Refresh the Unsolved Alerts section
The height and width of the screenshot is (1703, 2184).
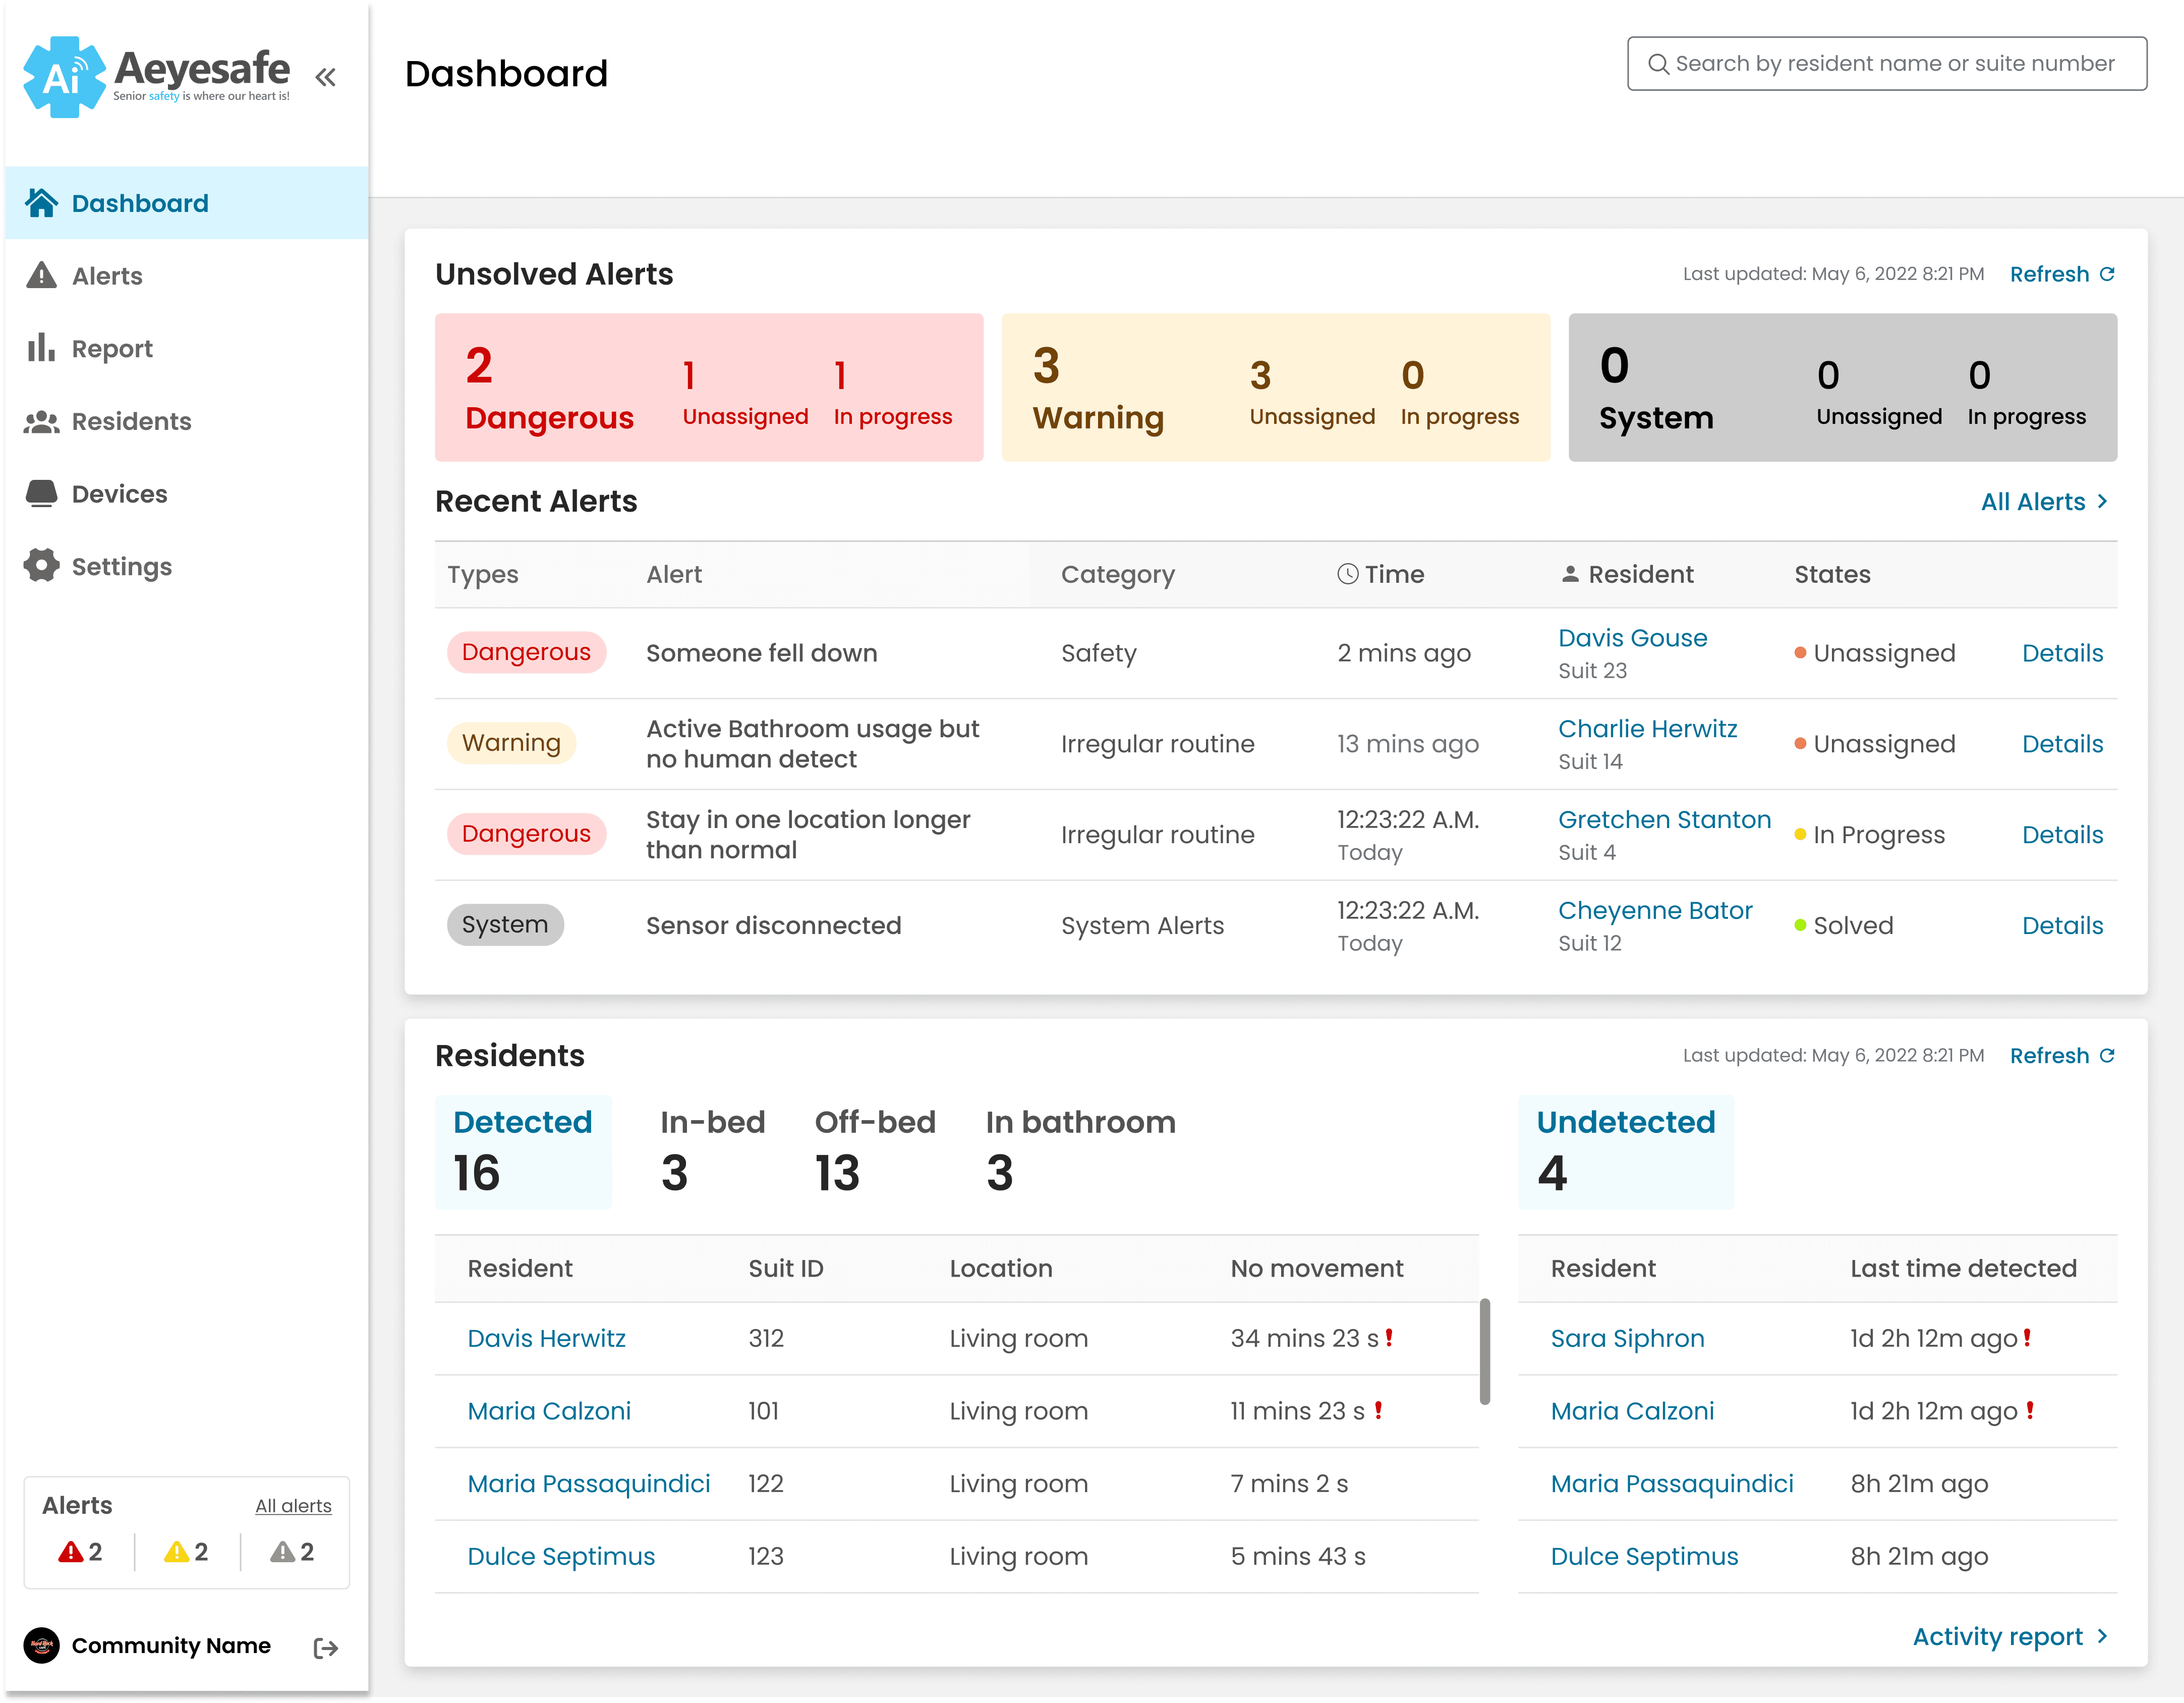(x=2062, y=274)
